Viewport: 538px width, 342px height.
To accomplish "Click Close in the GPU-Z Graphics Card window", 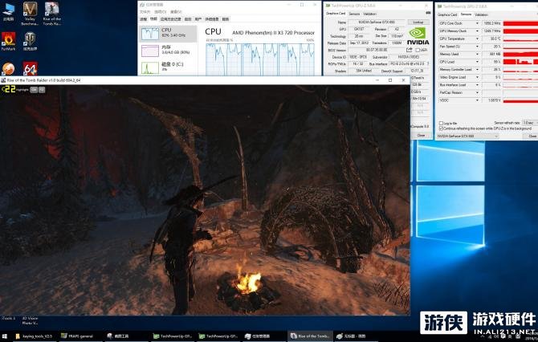I will click(x=421, y=136).
